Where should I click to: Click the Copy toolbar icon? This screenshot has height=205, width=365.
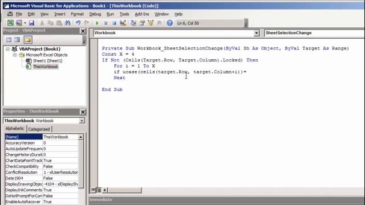[x=50, y=23]
